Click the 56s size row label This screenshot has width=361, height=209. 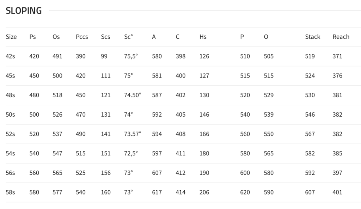coord(10,173)
